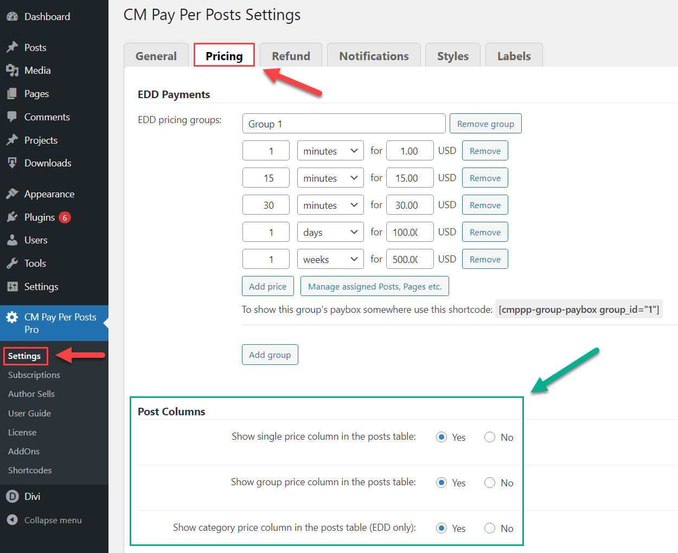Select No for category price column

490,528
